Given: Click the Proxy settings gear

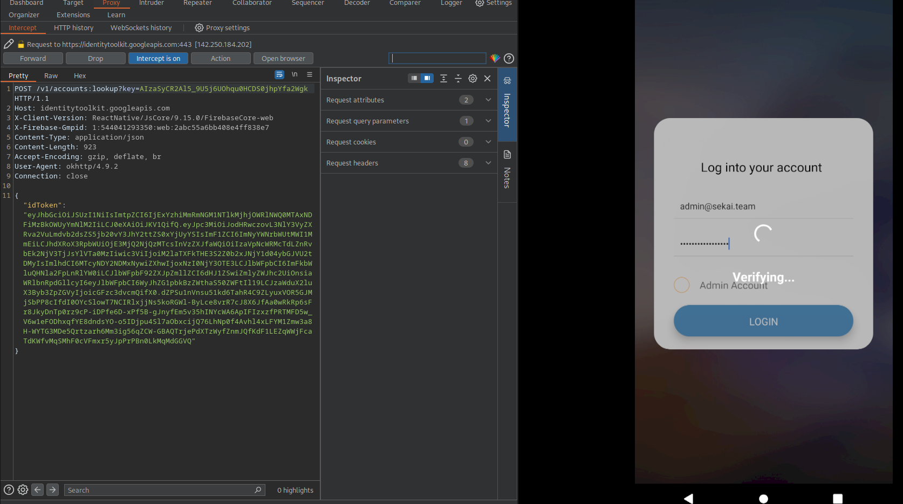Looking at the screenshot, I should coord(199,27).
